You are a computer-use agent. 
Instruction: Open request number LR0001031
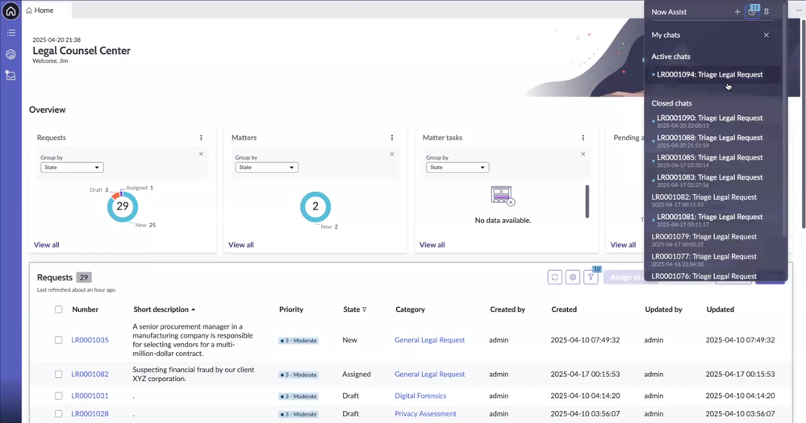90,396
